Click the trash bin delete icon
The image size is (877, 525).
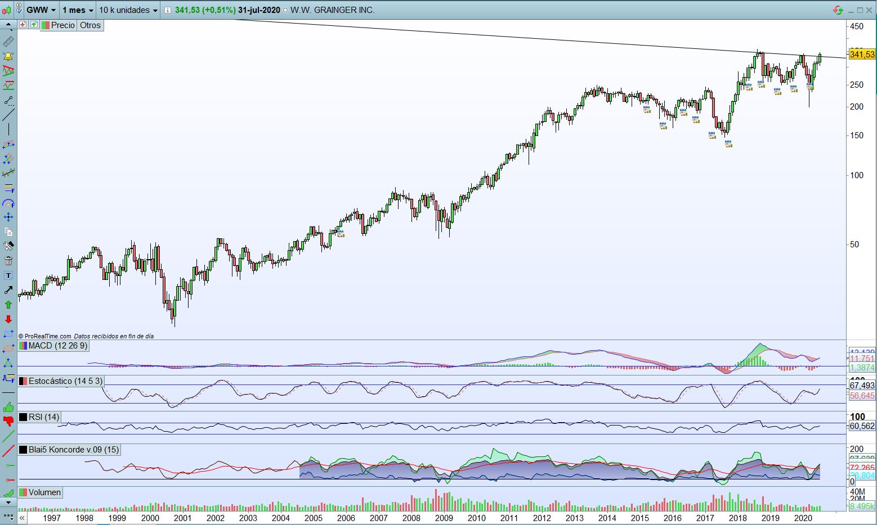[x=8, y=261]
